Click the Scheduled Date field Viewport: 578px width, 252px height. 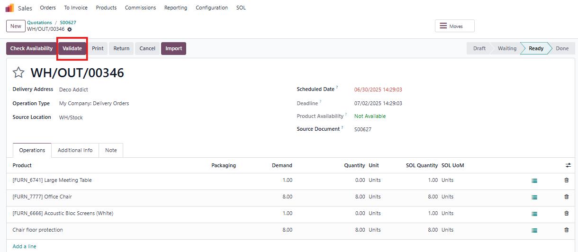pos(378,90)
